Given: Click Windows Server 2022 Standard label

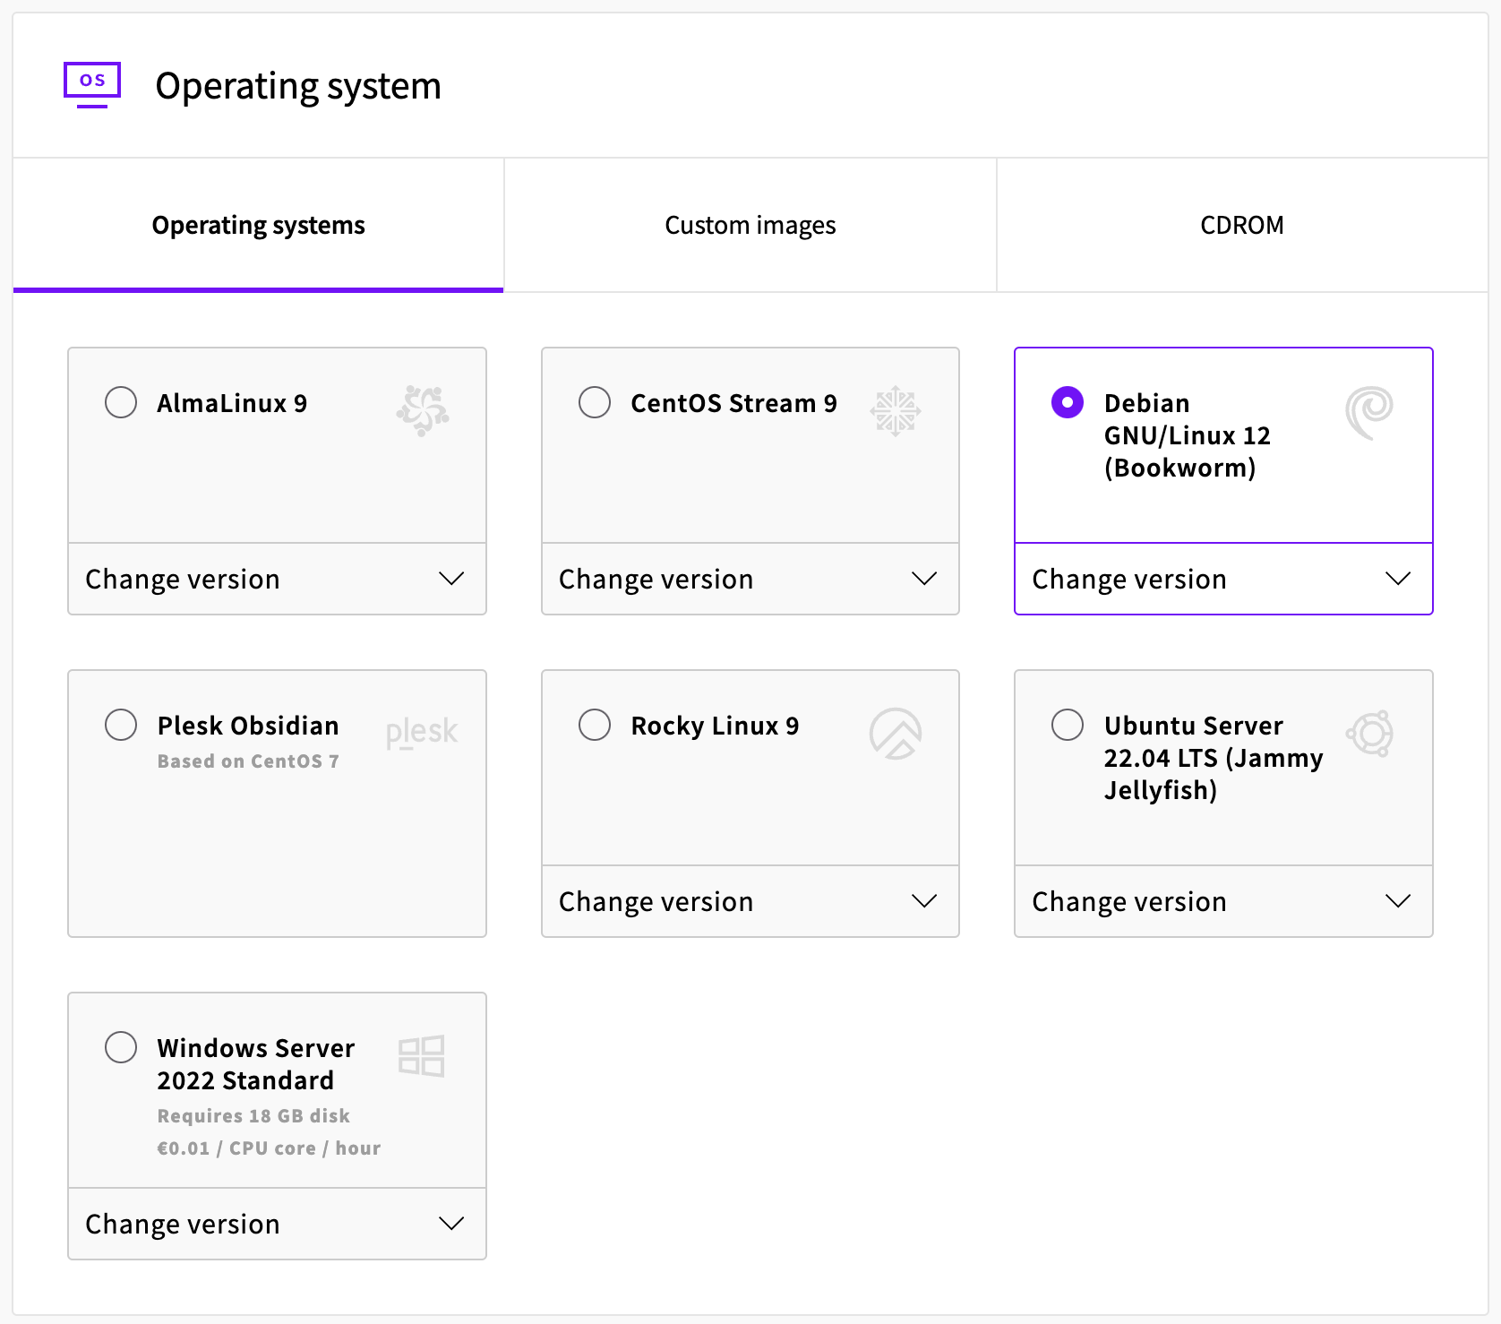Looking at the screenshot, I should coord(256,1064).
